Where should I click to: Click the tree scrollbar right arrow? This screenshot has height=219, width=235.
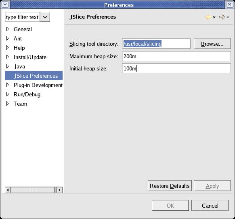(x=59, y=190)
